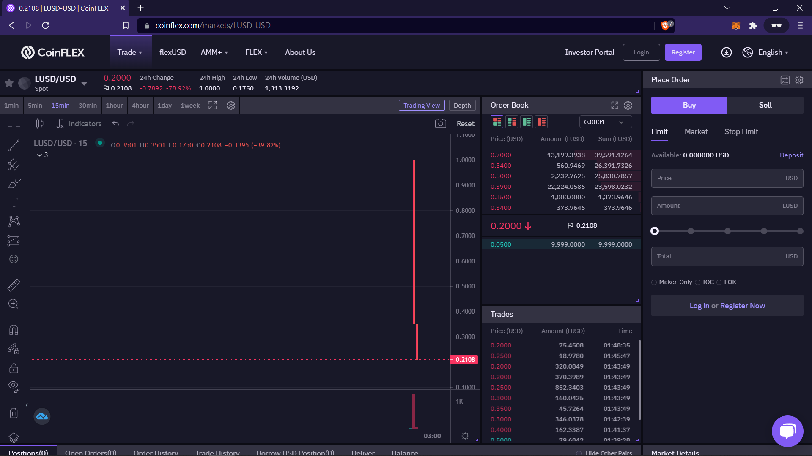Select the brush drawing tool
This screenshot has height=456, width=812.
coord(14,184)
